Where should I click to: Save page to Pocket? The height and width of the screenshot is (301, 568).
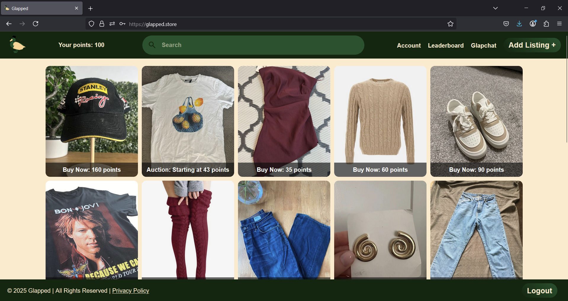[x=506, y=24]
